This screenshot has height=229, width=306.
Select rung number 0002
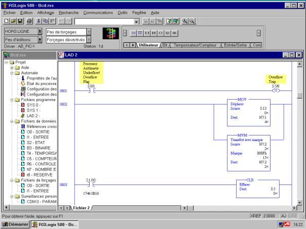63,104
